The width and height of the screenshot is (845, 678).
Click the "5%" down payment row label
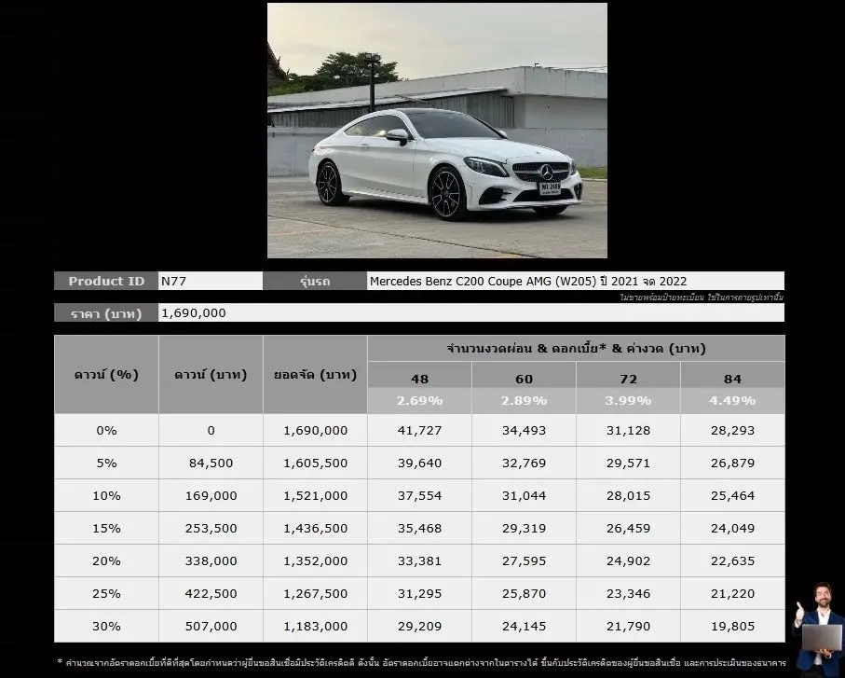point(106,463)
